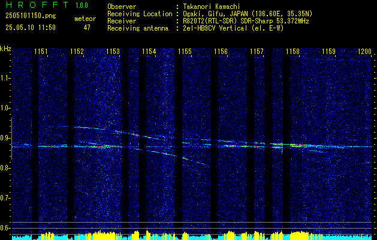Click the 0.9 kHz axis label
Screen dimensions: 377x240
[5, 138]
